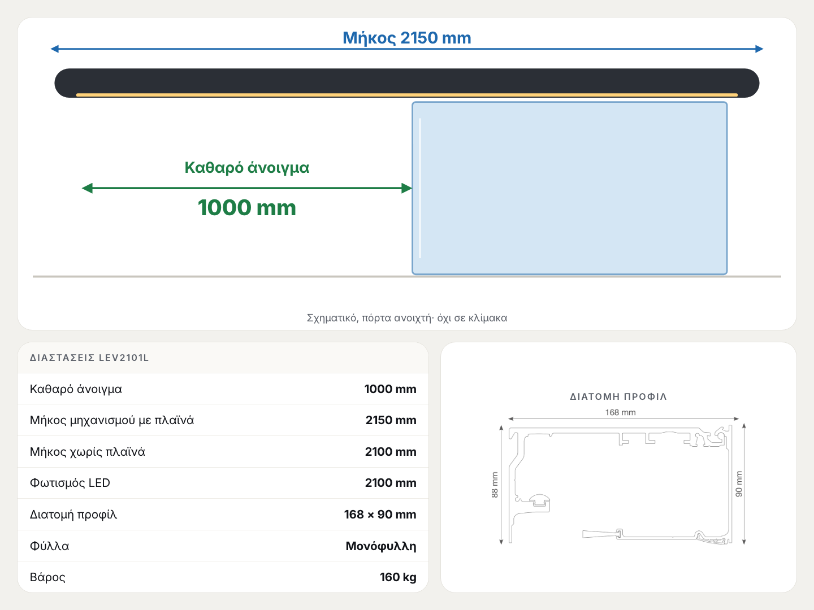The image size is (814, 610).
Task: Click the profile cross-section drawing
Action: [620, 485]
